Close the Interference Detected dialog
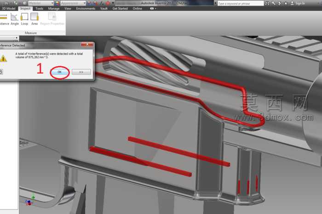 pyautogui.click(x=87, y=44)
